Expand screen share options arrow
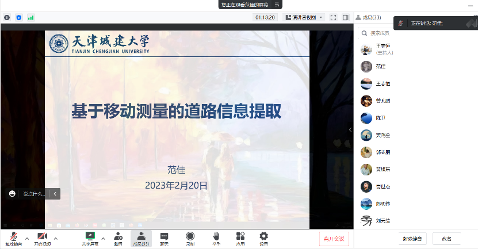 103,239
